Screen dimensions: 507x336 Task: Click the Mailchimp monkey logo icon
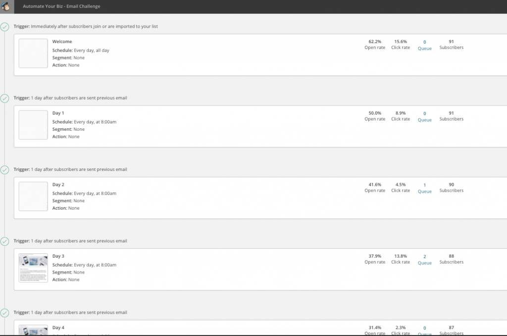pyautogui.click(x=6, y=6)
